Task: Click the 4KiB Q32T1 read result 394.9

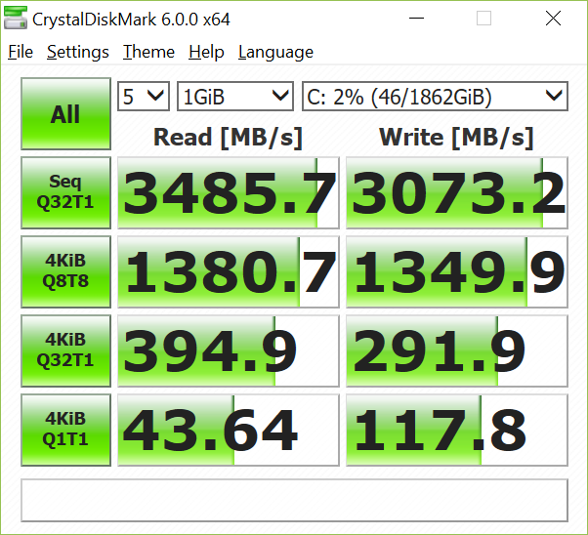Action: 229,350
